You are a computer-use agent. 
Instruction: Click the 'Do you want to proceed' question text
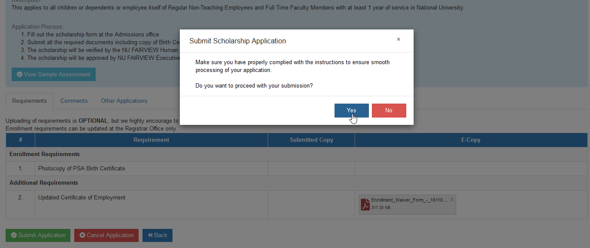[254, 86]
